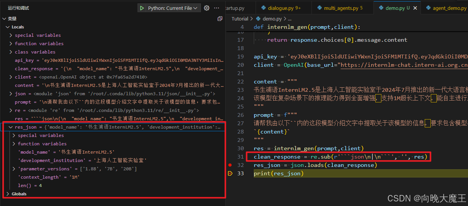Select the content variable row
Screen dimensions: 468x206
[x=113, y=85]
